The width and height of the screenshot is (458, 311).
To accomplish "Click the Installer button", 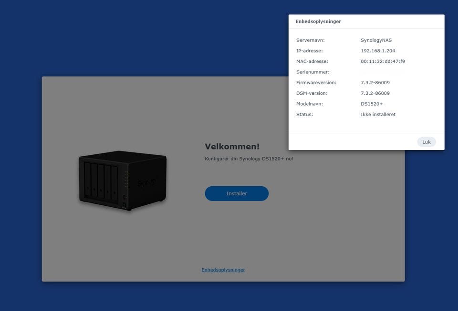I will (x=237, y=193).
